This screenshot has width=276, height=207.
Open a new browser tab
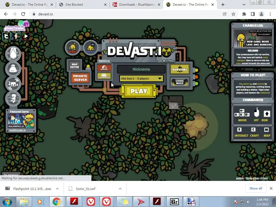[x=223, y=5]
